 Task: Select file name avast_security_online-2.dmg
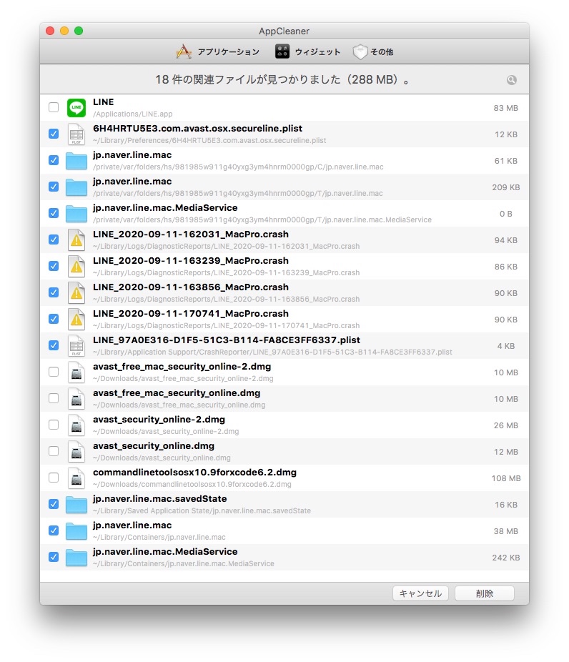pos(159,420)
